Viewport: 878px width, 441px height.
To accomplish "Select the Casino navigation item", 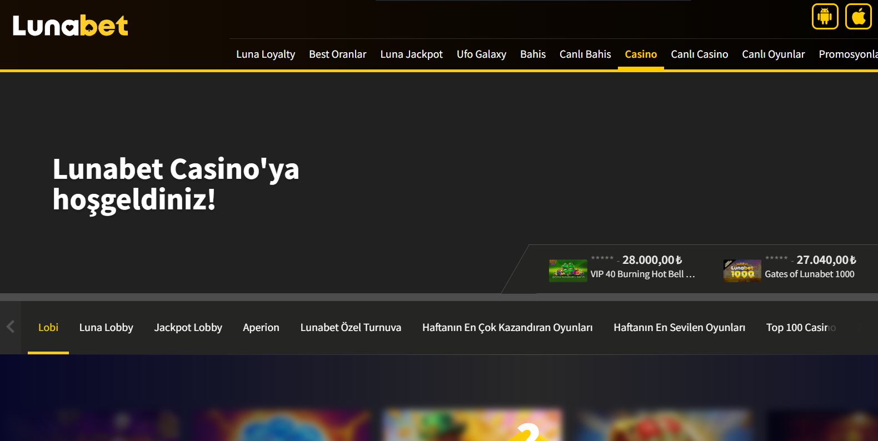I will tap(641, 54).
